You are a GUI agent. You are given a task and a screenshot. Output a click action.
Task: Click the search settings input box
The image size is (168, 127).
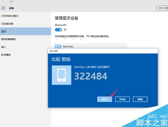click(x=162, y=8)
